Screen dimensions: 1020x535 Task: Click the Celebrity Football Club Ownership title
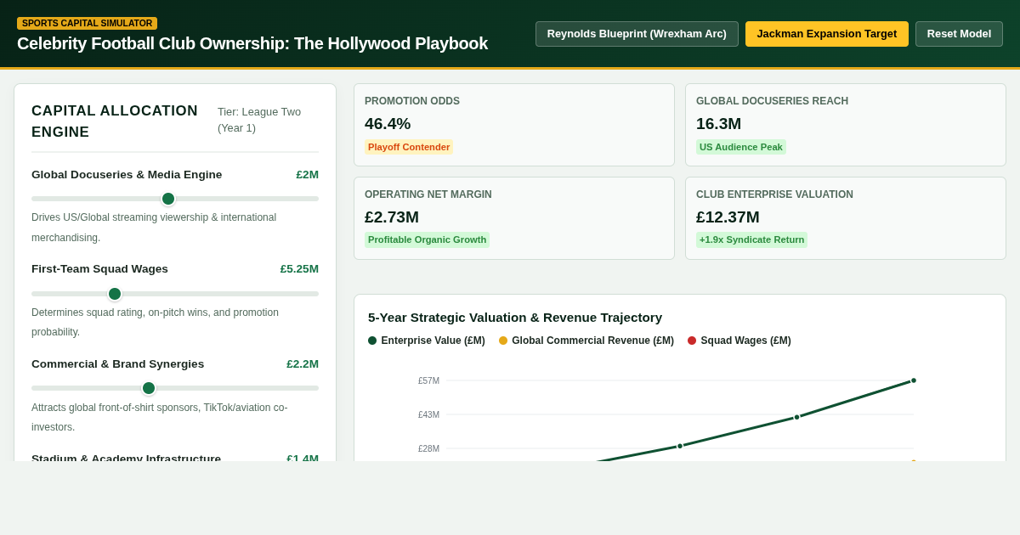point(252,43)
